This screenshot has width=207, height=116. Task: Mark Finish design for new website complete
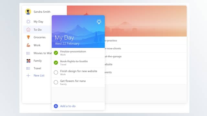pyautogui.click(x=56, y=72)
